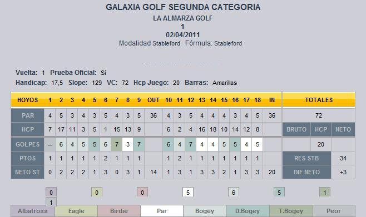Image resolution: width=366 pixels, height=217 pixels.
Task: Click the T.Bogey count box showing 1
Action: (x=325, y=193)
